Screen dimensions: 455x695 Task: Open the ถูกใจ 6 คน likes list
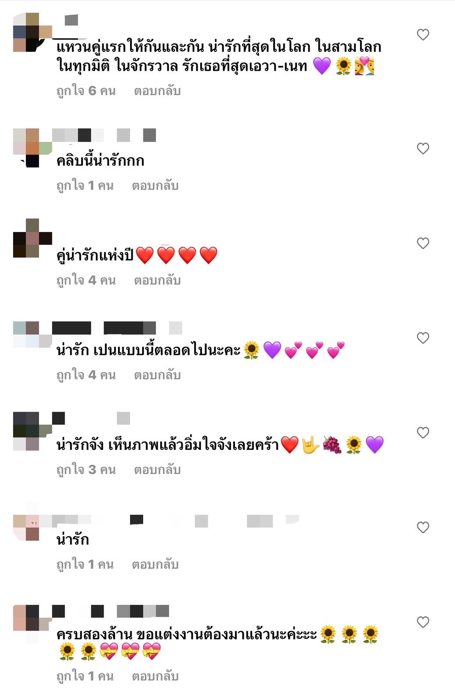point(86,91)
